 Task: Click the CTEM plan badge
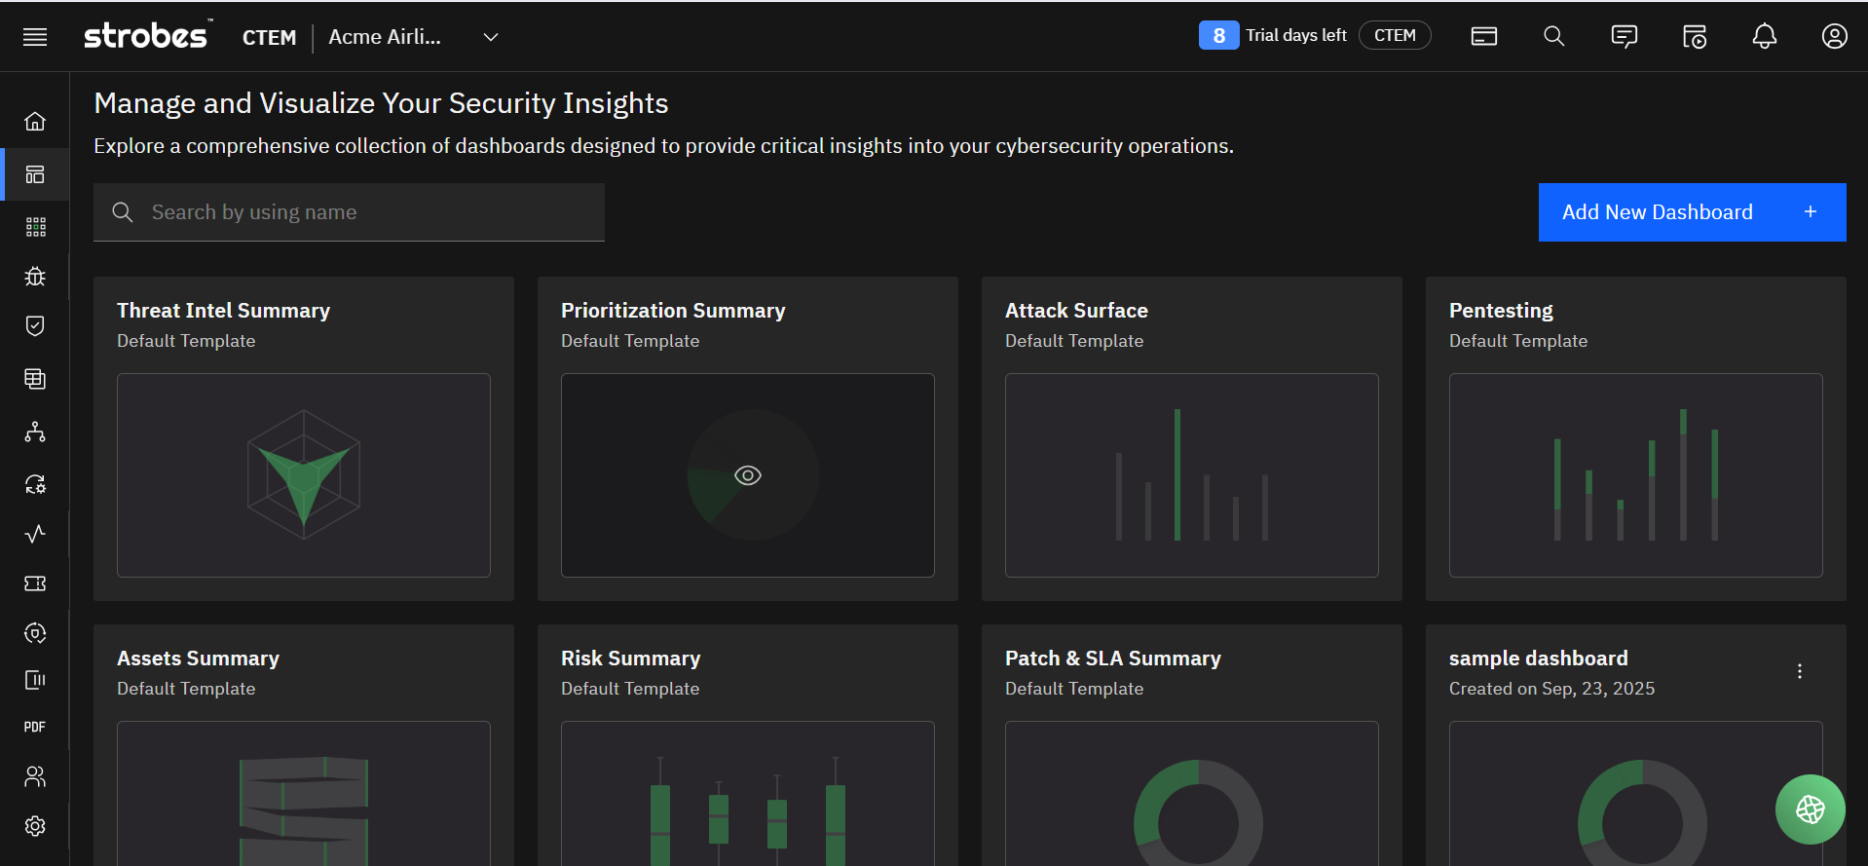coord(1394,35)
